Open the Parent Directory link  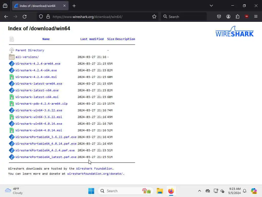click(x=30, y=50)
